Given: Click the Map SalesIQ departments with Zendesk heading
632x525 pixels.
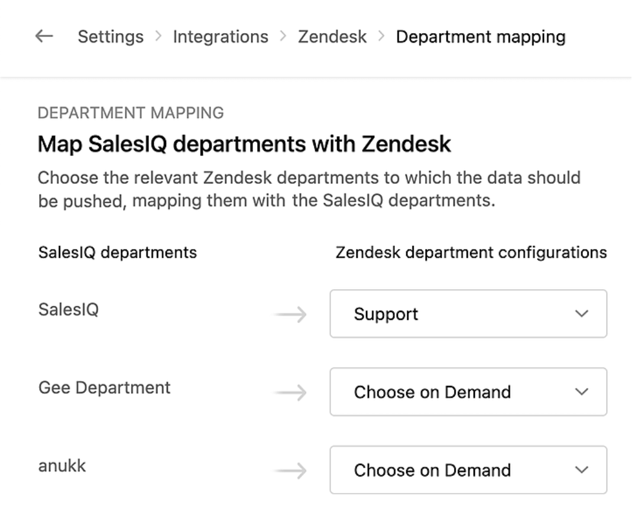Looking at the screenshot, I should 244,144.
